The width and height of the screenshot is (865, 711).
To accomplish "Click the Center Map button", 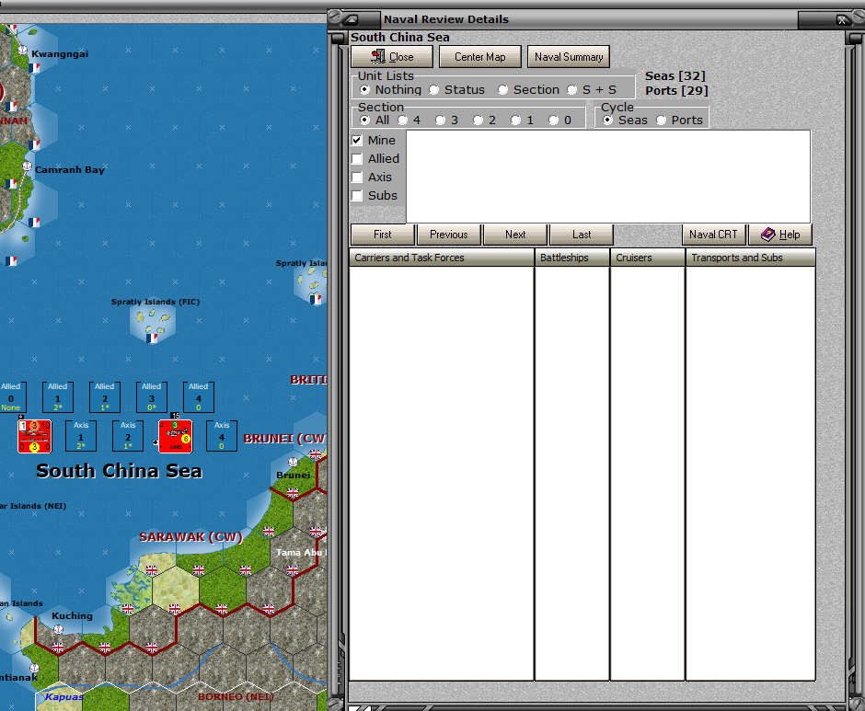I will click(480, 57).
